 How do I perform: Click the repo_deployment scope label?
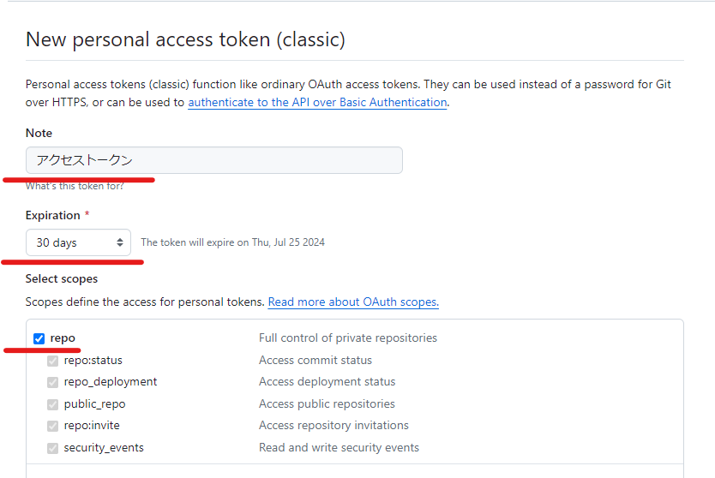[111, 382]
